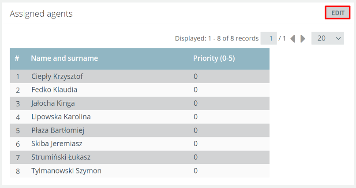Click the priority value for Fedko Klaudia
This screenshot has width=356, height=188.
pyautogui.click(x=195, y=90)
